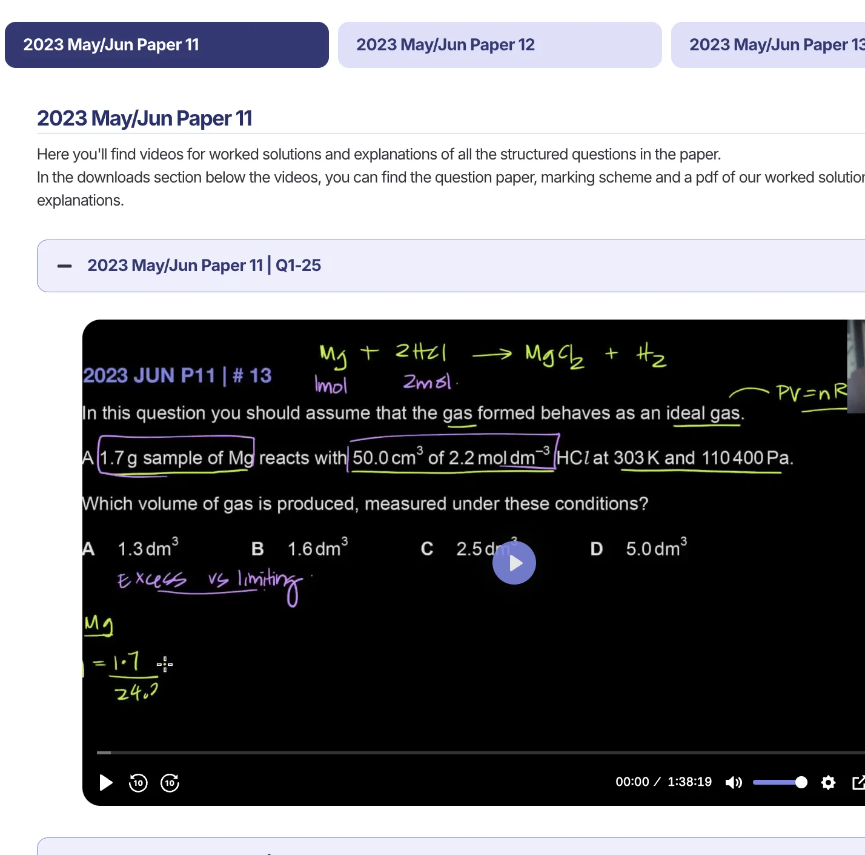The image size is (865, 855).
Task: Start playback with bottom-left play icon
Action: (x=106, y=782)
